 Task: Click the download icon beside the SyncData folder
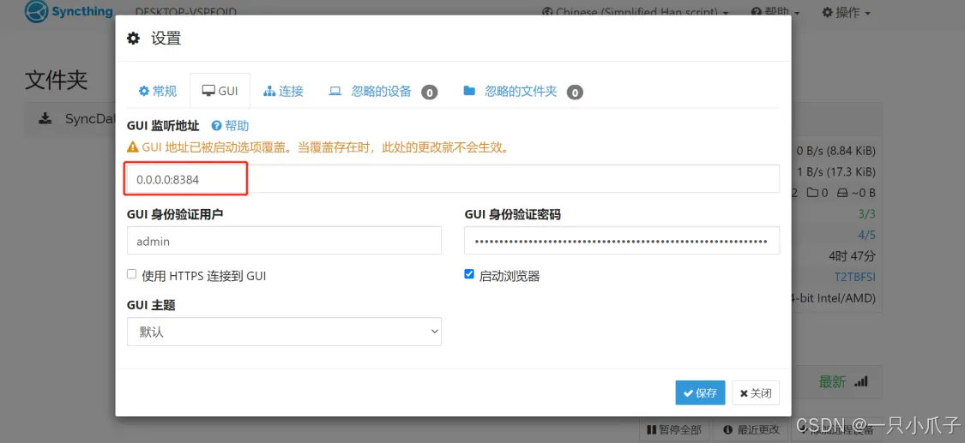(45, 118)
